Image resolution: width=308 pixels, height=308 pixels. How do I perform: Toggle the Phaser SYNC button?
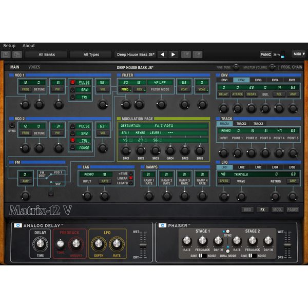click(227, 231)
